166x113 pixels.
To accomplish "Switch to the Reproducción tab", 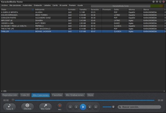I will point(10,95).
